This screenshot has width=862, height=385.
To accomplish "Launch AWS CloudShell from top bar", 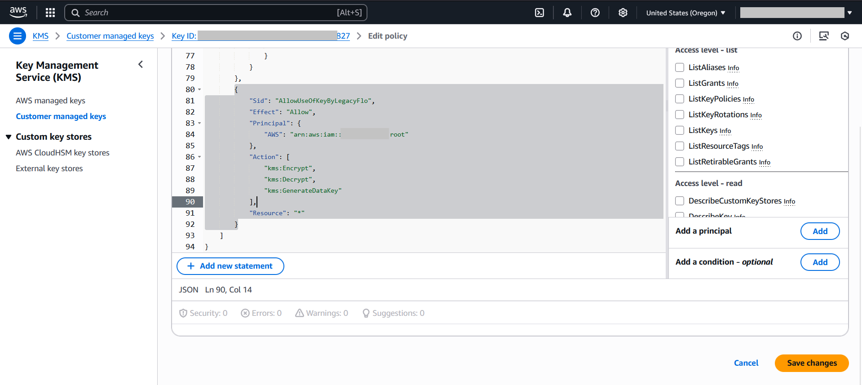I will pos(539,13).
